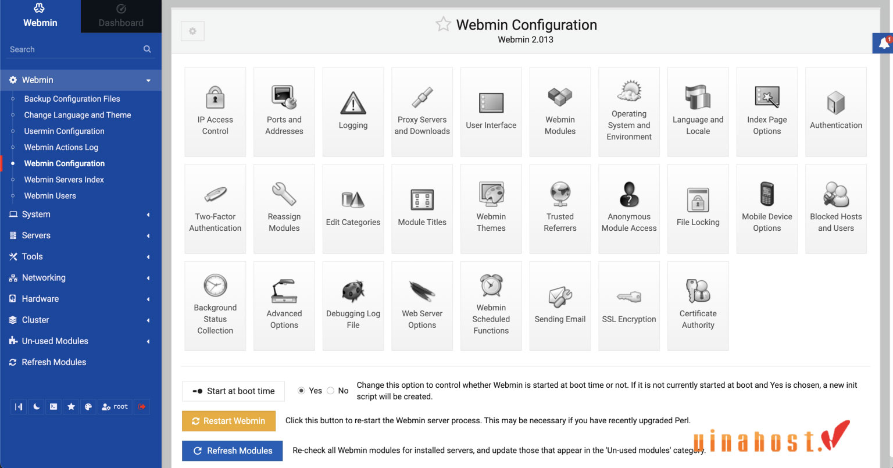Open the Reassign Modules icon
The width and height of the screenshot is (893, 468).
pyautogui.click(x=284, y=209)
